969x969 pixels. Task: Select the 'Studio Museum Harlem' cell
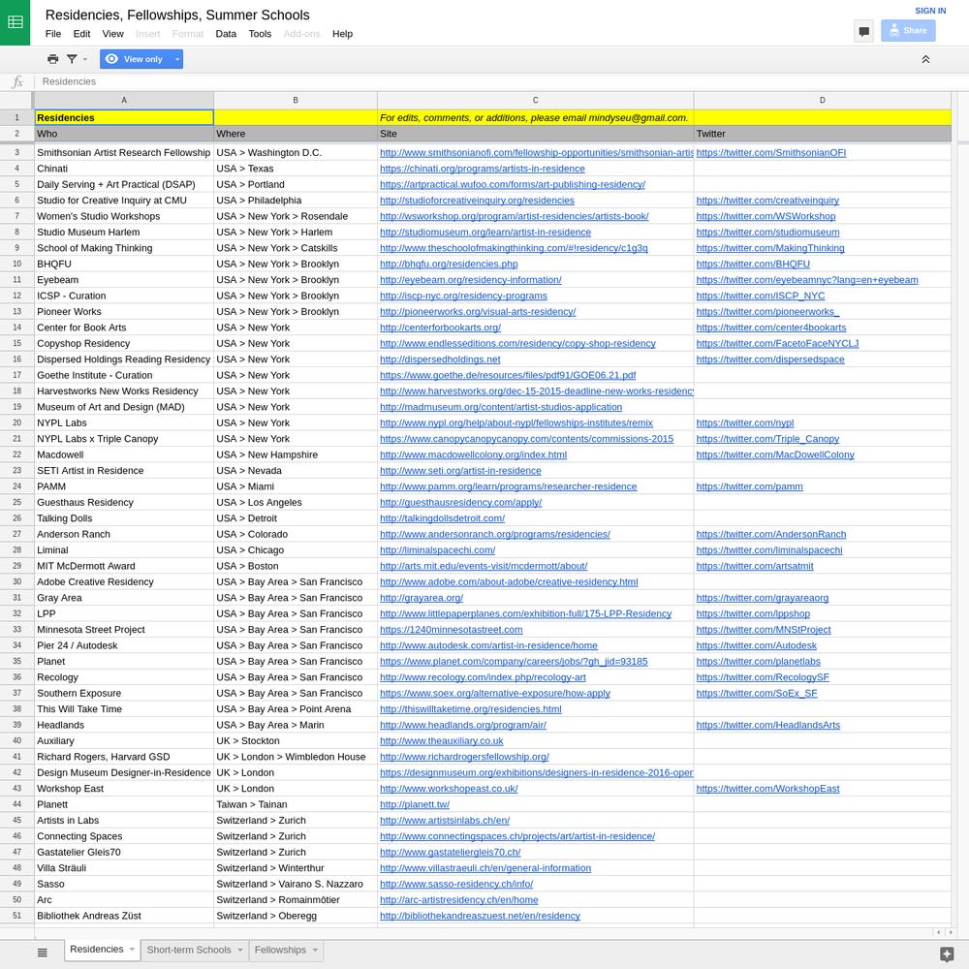click(x=124, y=233)
